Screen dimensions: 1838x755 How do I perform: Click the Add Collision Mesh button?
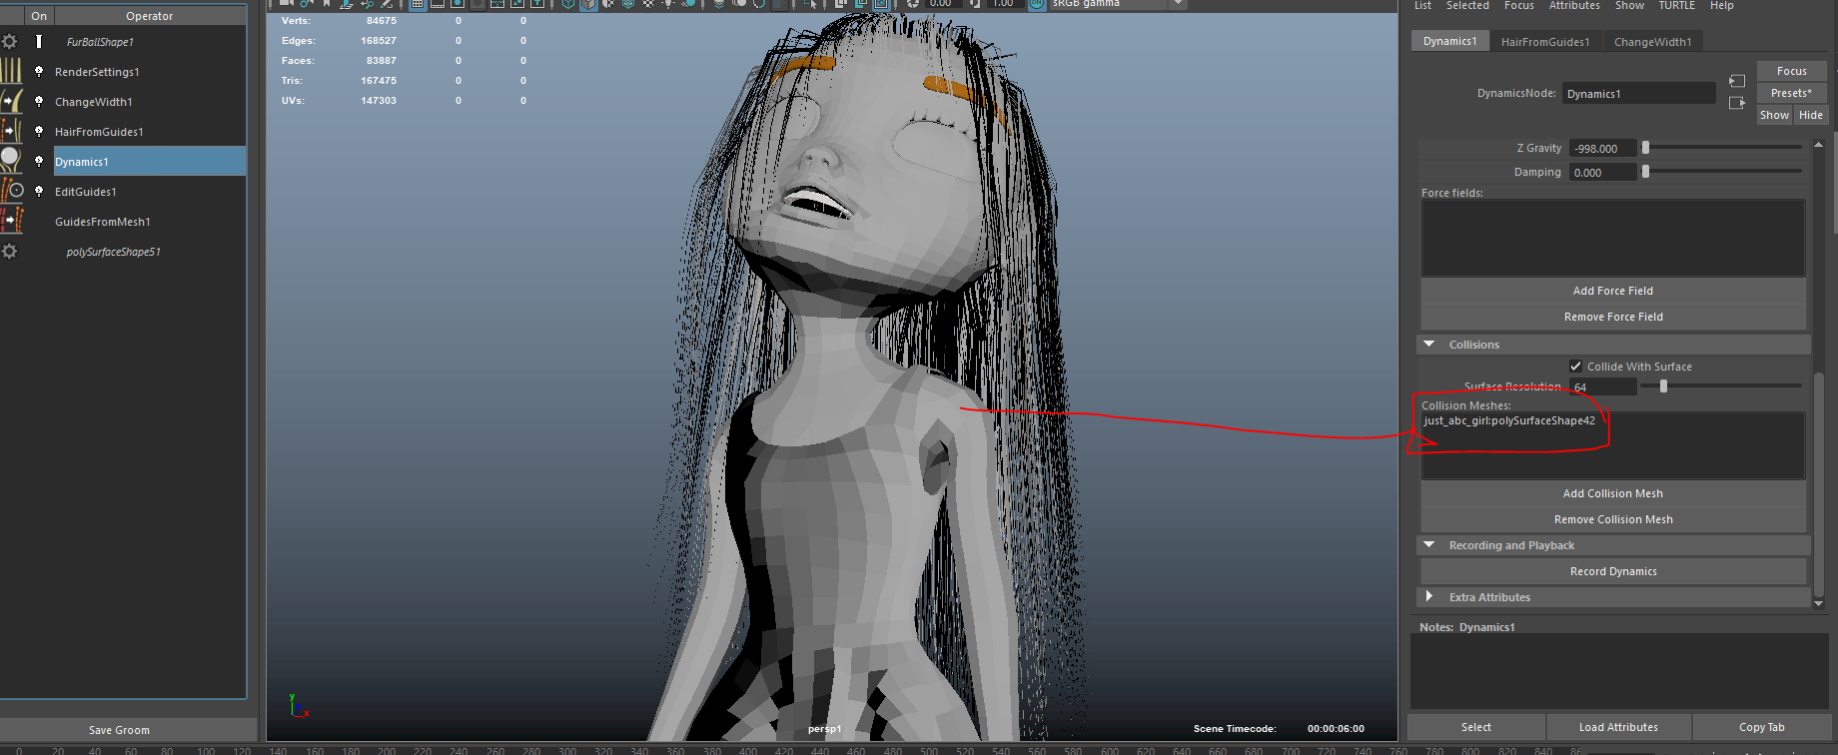(x=1612, y=493)
